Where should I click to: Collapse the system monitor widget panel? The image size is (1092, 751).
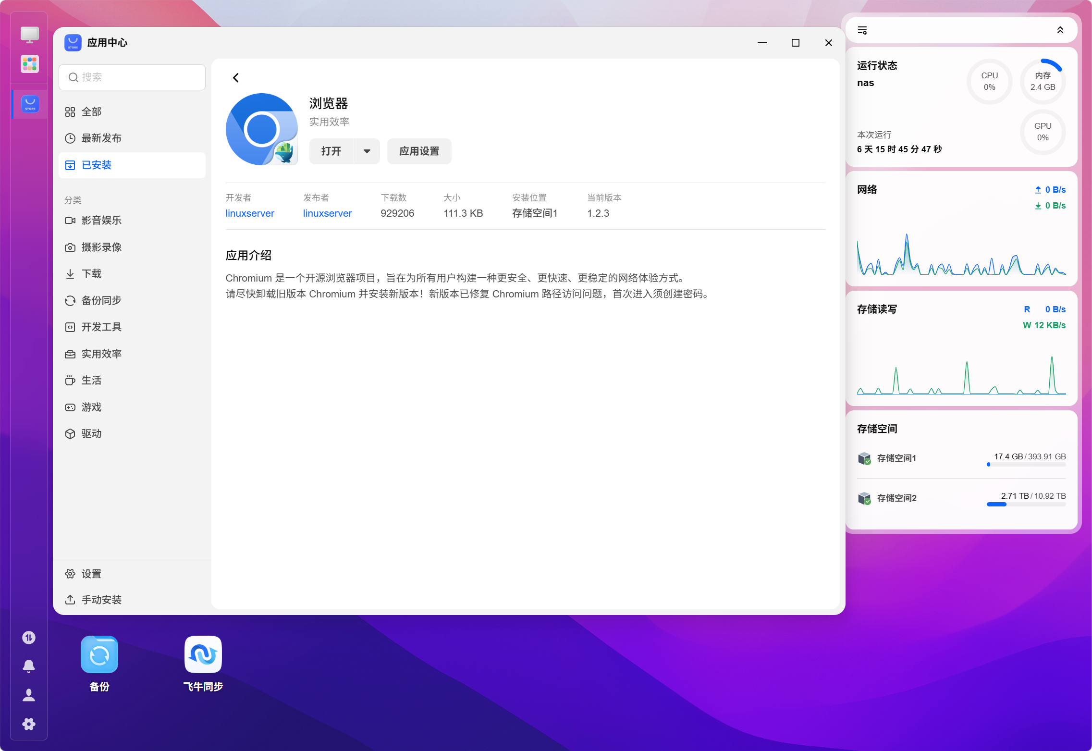click(1060, 30)
